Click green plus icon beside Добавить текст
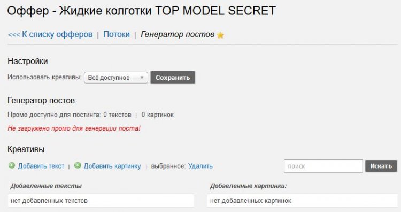 click(12, 165)
